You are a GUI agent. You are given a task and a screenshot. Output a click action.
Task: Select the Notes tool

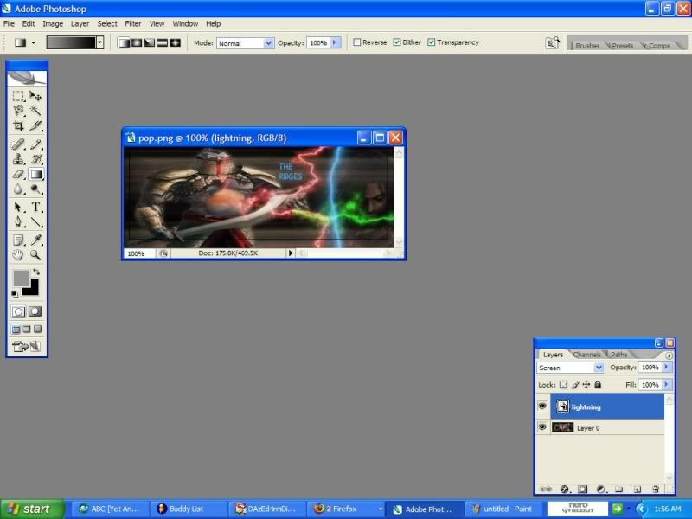click(18, 240)
